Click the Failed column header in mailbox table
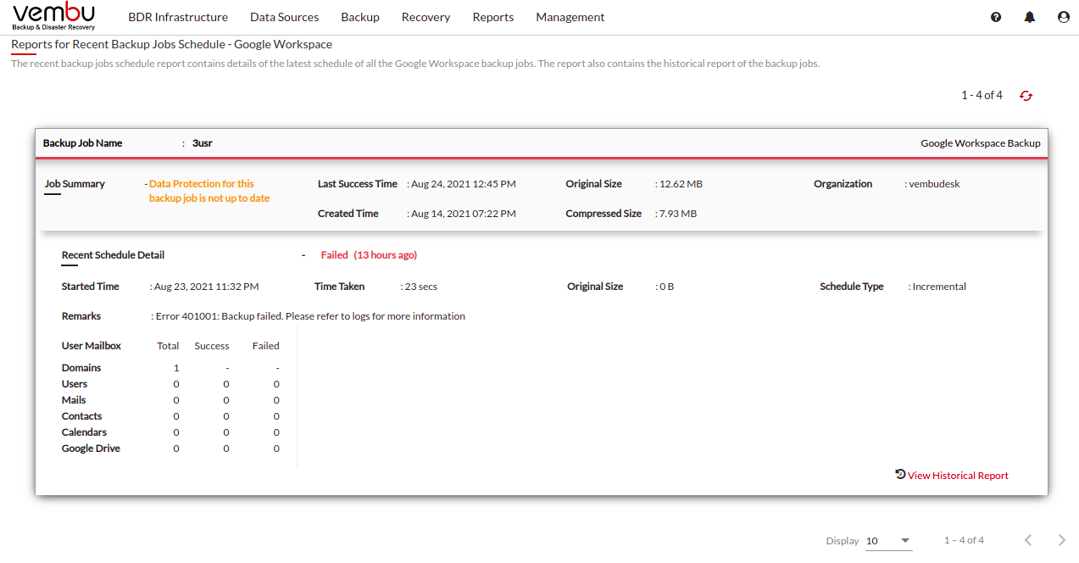The image size is (1079, 563). tap(266, 346)
